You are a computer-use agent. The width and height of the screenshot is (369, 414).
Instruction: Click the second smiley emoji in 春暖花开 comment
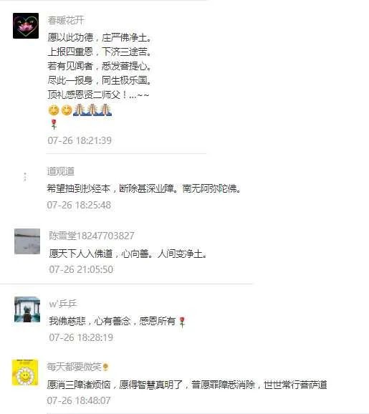(x=67, y=110)
